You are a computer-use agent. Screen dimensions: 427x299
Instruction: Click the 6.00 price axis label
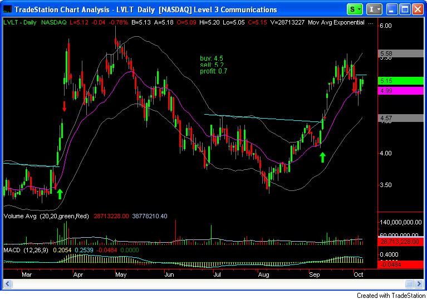point(386,26)
